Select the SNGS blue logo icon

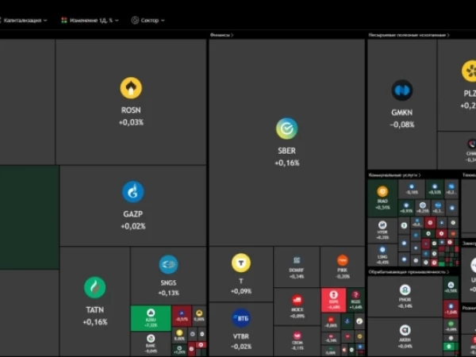tap(168, 264)
